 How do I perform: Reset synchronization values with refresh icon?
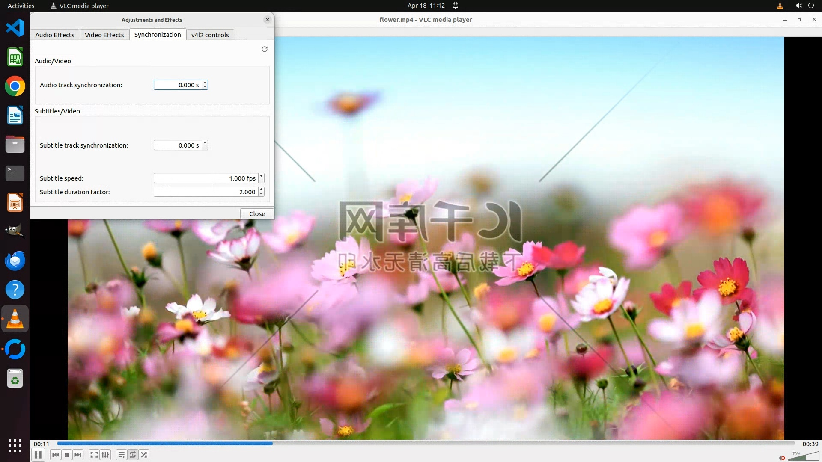click(x=265, y=49)
